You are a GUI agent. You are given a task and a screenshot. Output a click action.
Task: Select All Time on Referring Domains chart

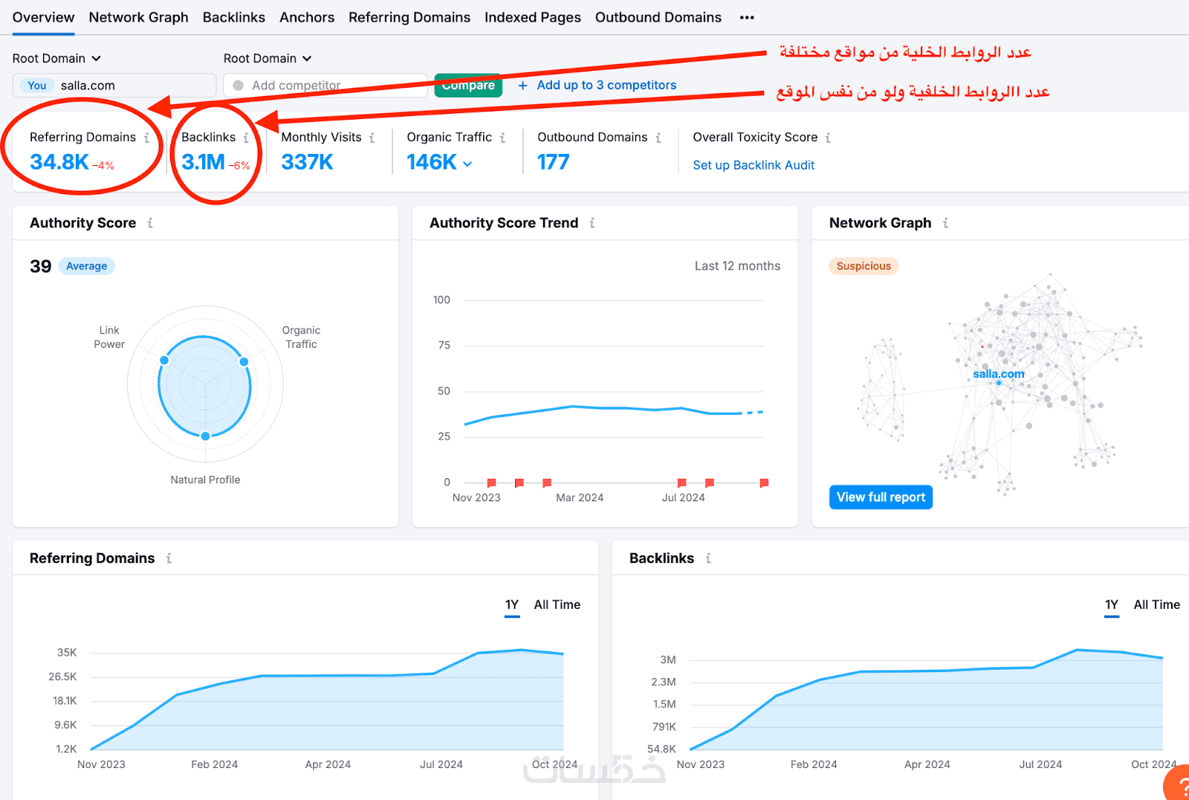(x=557, y=605)
